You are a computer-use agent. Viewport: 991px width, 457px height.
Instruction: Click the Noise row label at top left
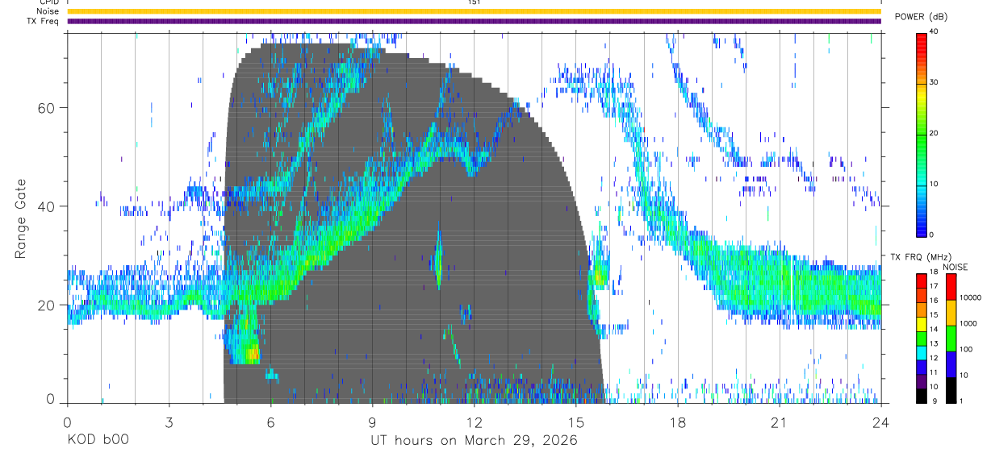(x=48, y=11)
